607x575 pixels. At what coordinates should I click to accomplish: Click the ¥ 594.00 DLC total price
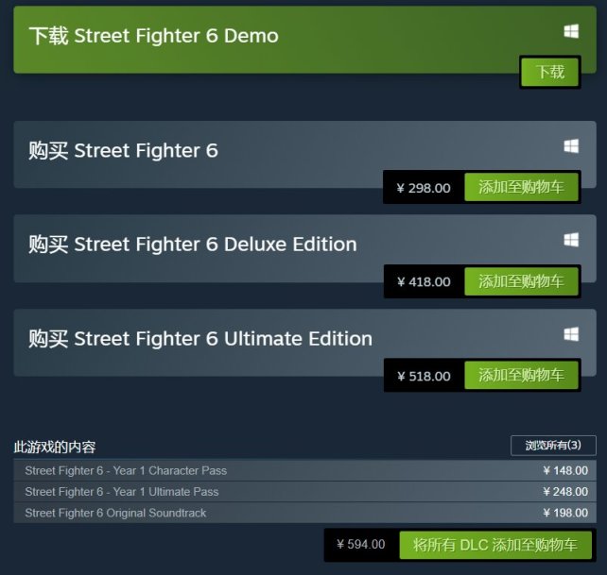[x=361, y=545]
